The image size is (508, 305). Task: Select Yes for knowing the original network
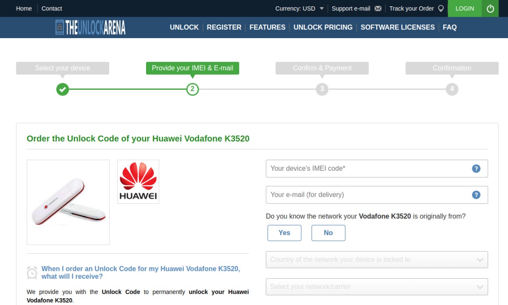pos(285,233)
